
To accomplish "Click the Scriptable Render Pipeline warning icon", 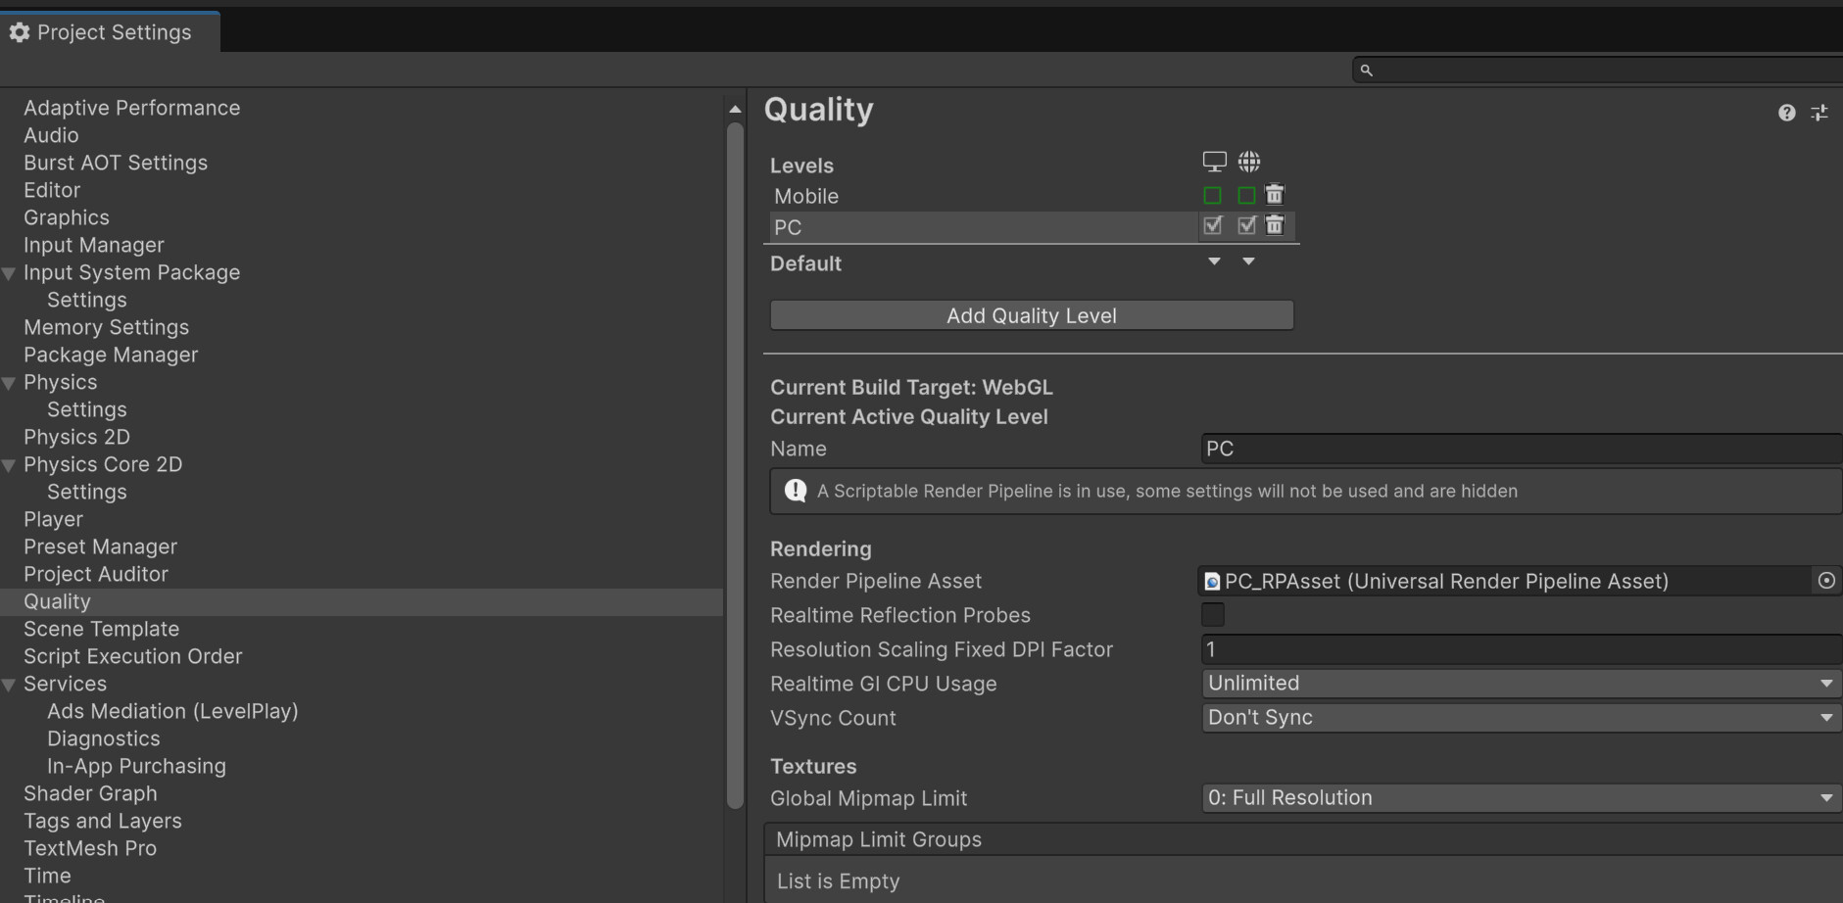I will point(796,491).
